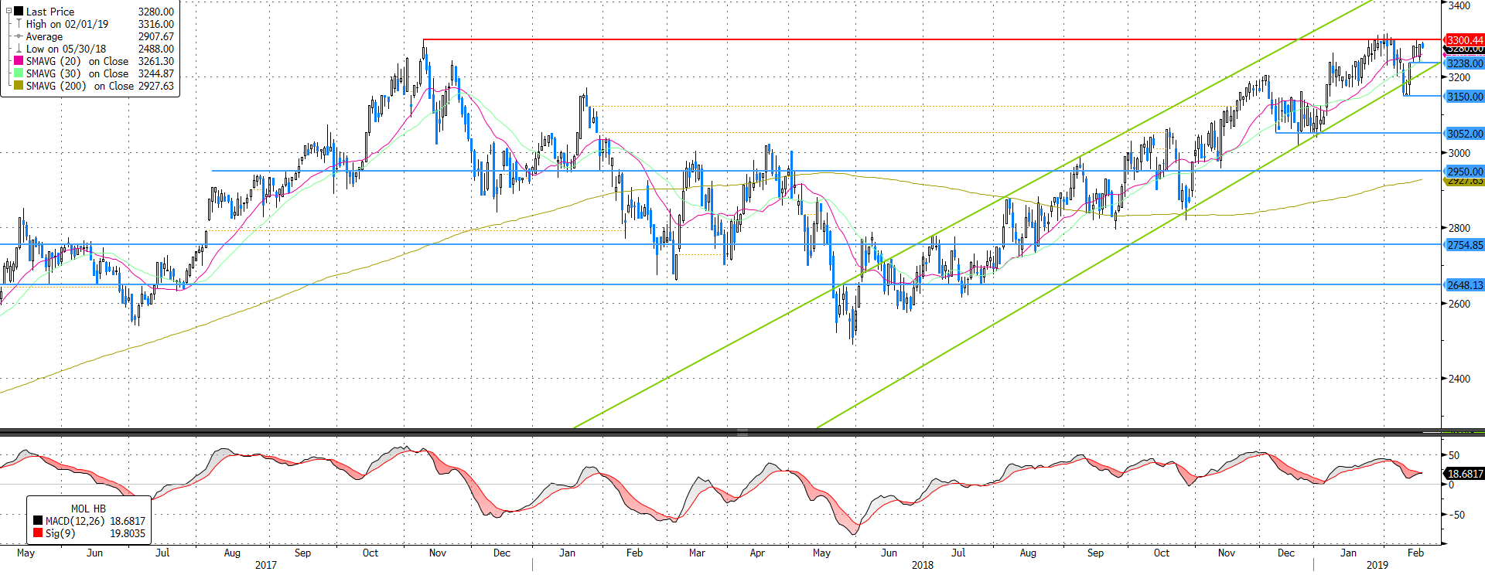Select the 'Last Price' legend label
The image size is (1485, 575).
(50, 12)
